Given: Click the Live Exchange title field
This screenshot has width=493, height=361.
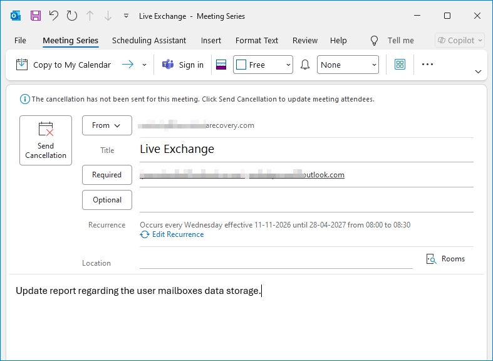Looking at the screenshot, I should [306, 149].
